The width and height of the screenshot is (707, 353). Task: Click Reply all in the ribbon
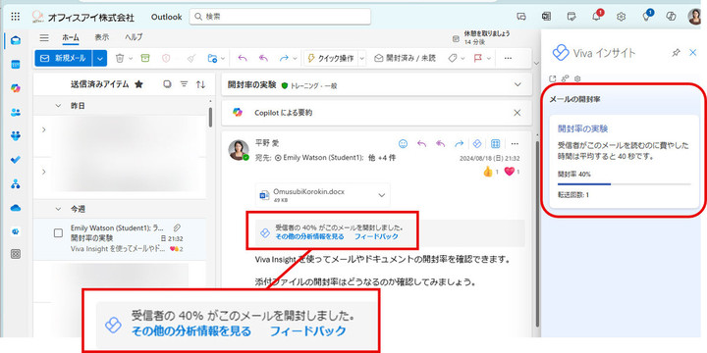click(263, 58)
